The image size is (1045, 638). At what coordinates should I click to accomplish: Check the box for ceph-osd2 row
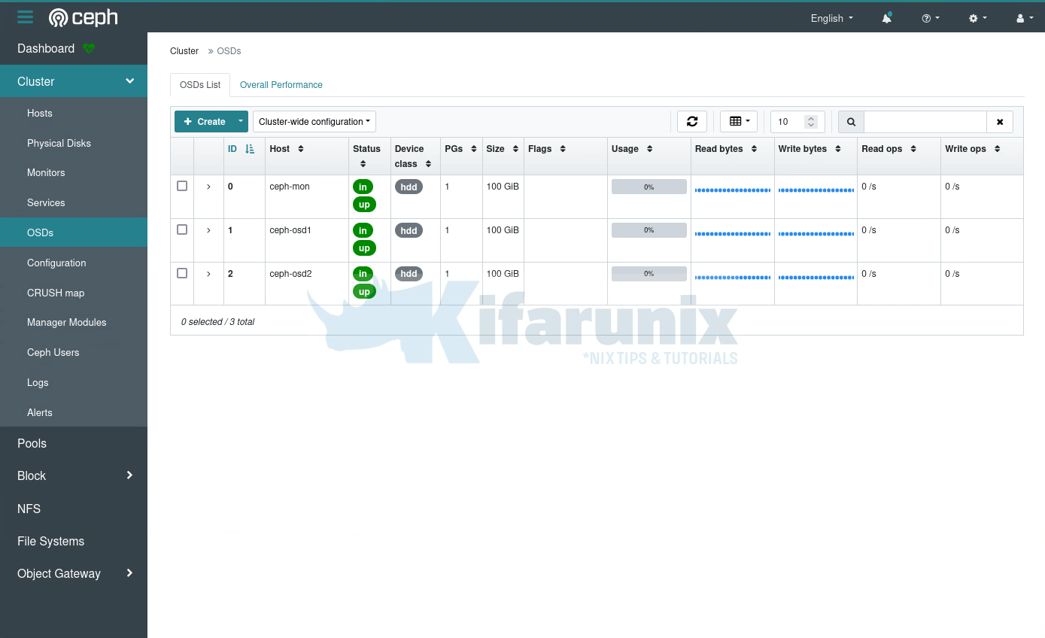182,273
